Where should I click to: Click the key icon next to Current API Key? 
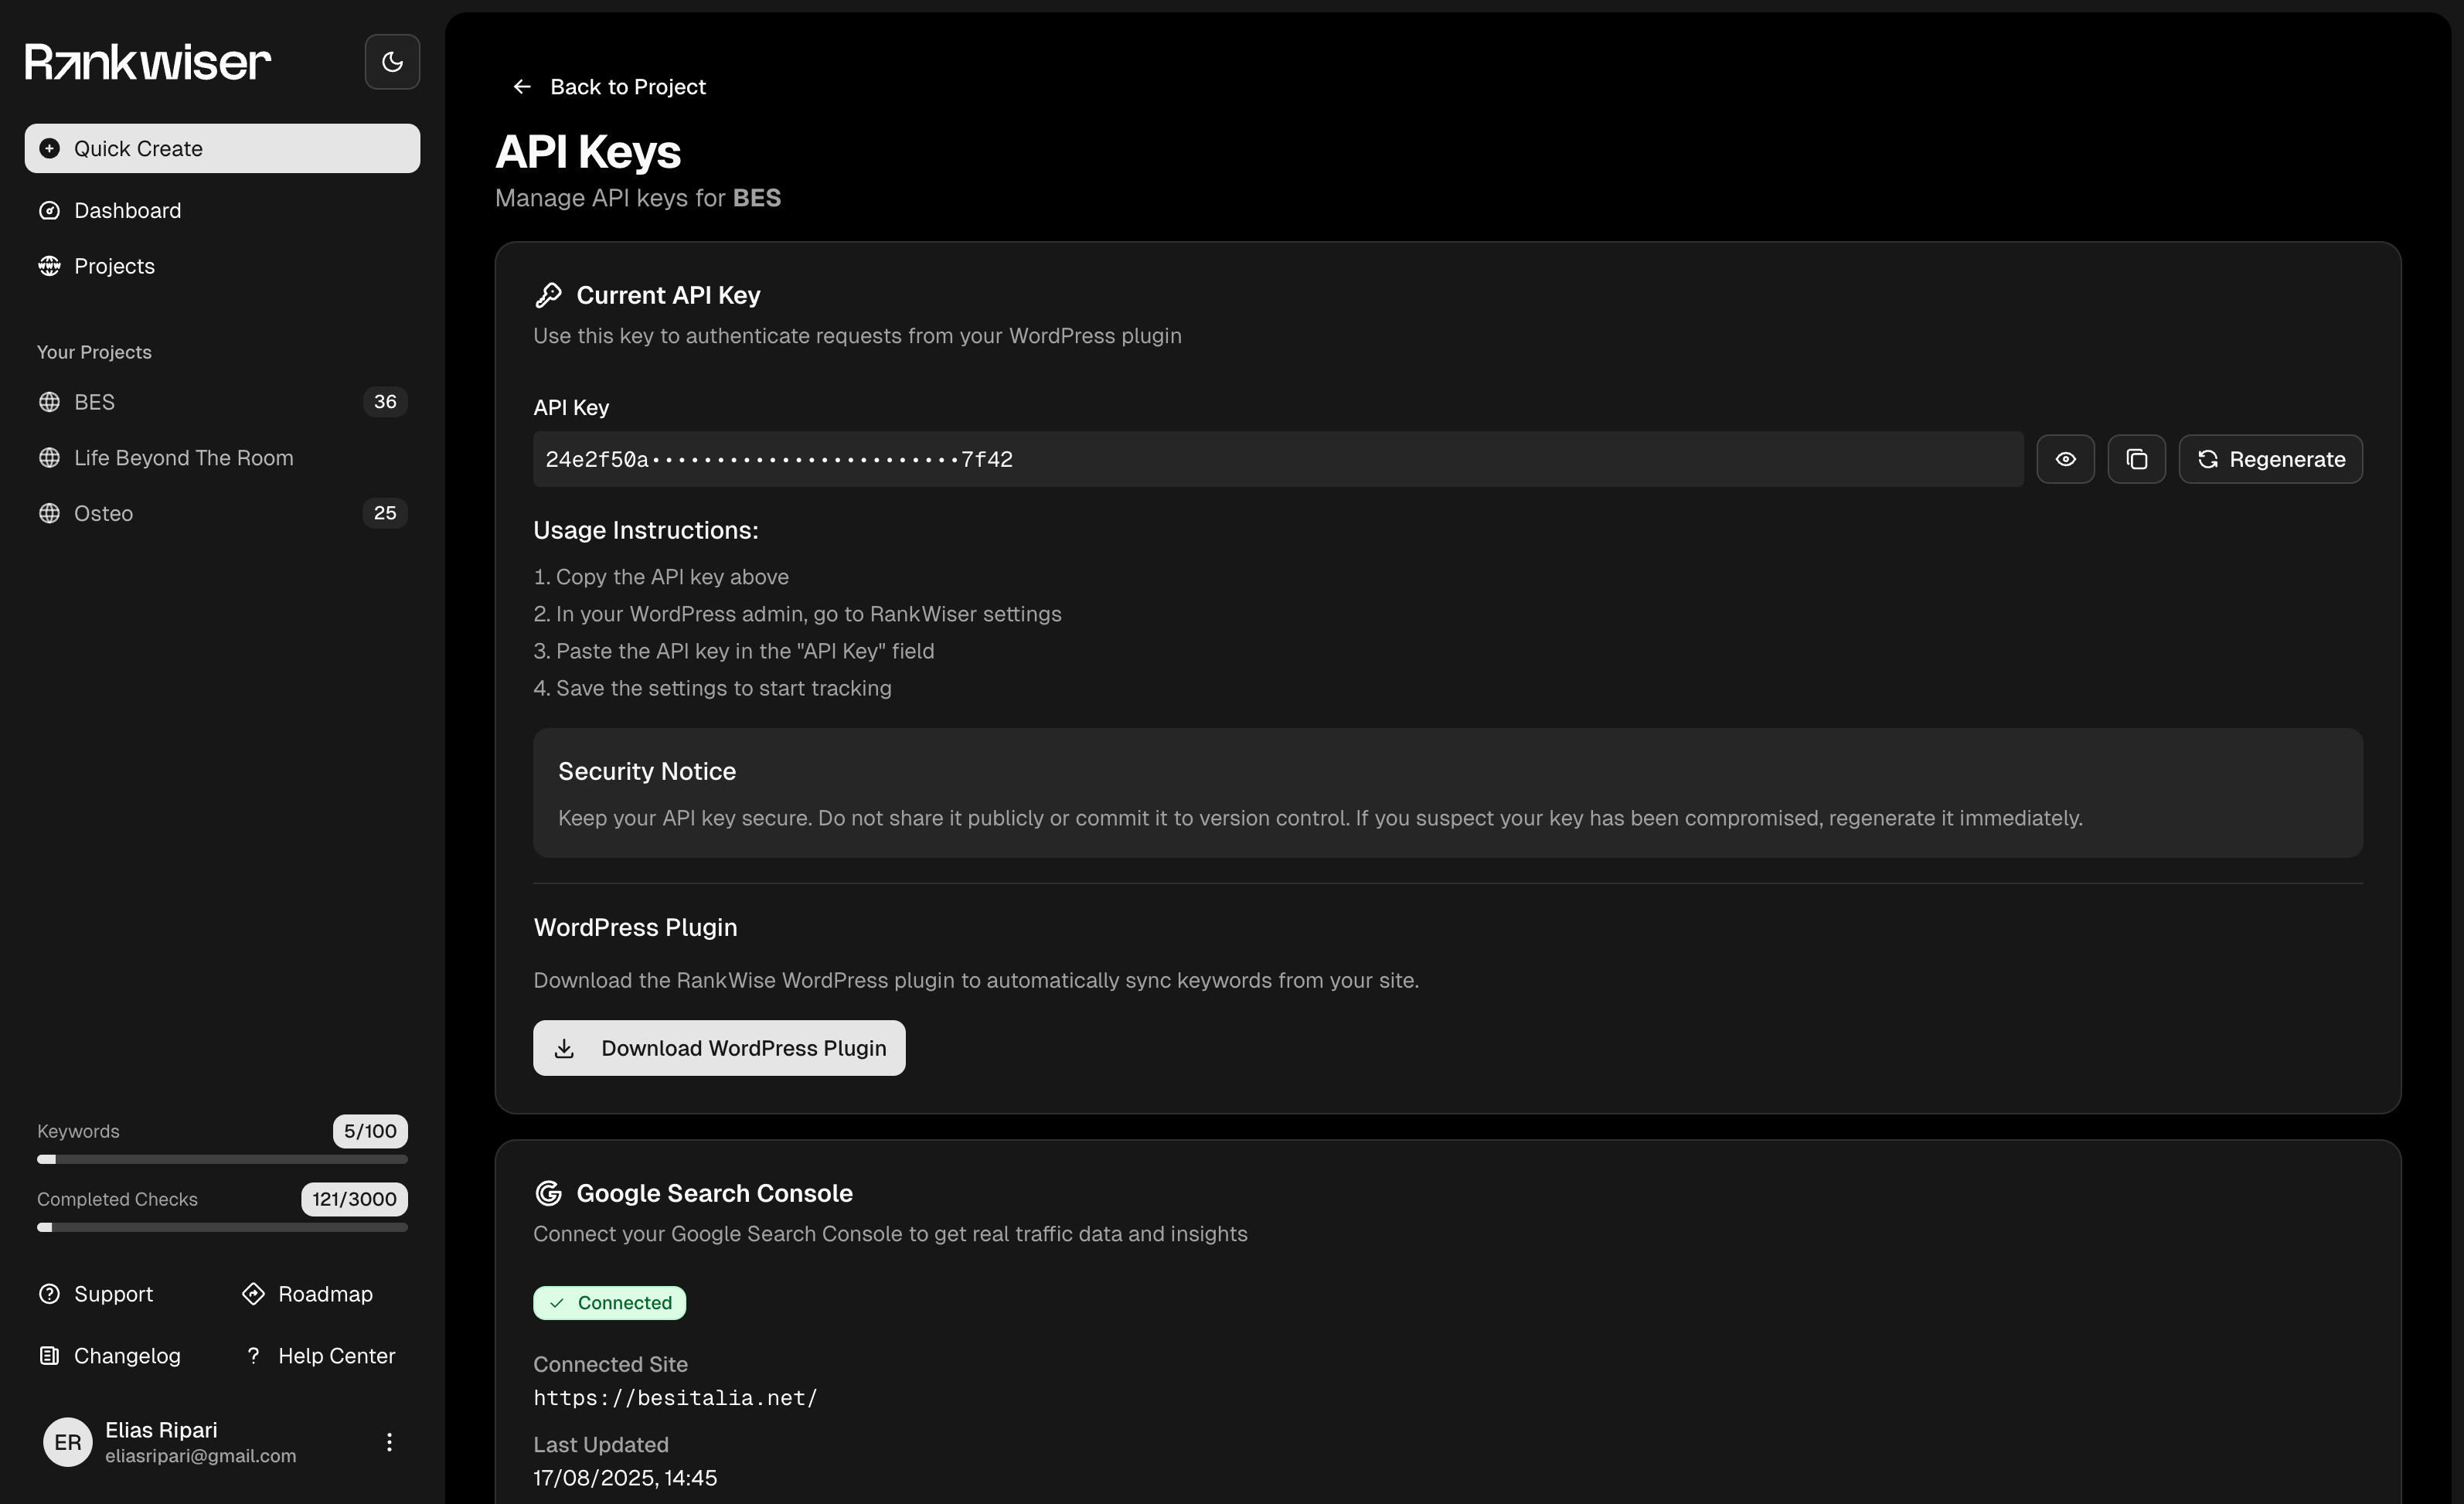(549, 294)
